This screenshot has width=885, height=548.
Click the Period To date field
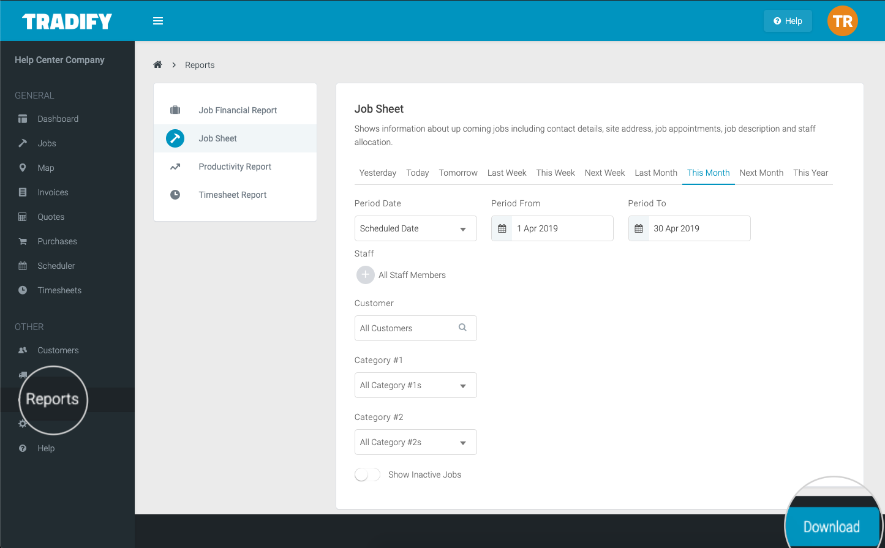(x=698, y=228)
